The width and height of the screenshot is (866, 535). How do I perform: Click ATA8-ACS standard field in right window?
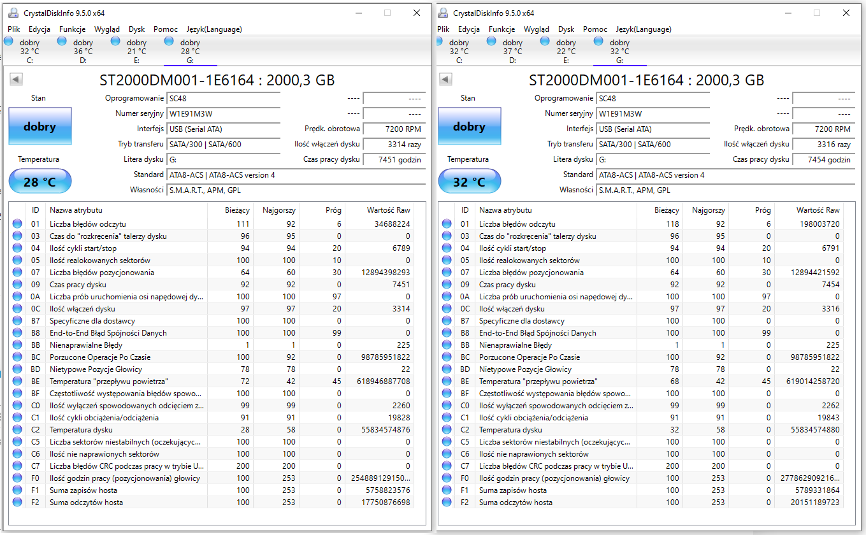coord(725,175)
